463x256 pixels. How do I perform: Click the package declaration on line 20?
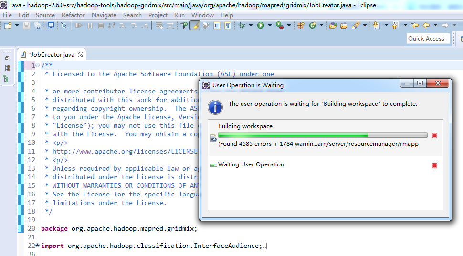119,228
